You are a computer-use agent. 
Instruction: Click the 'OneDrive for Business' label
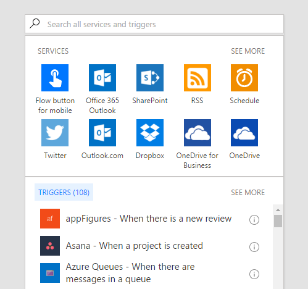pos(198,161)
